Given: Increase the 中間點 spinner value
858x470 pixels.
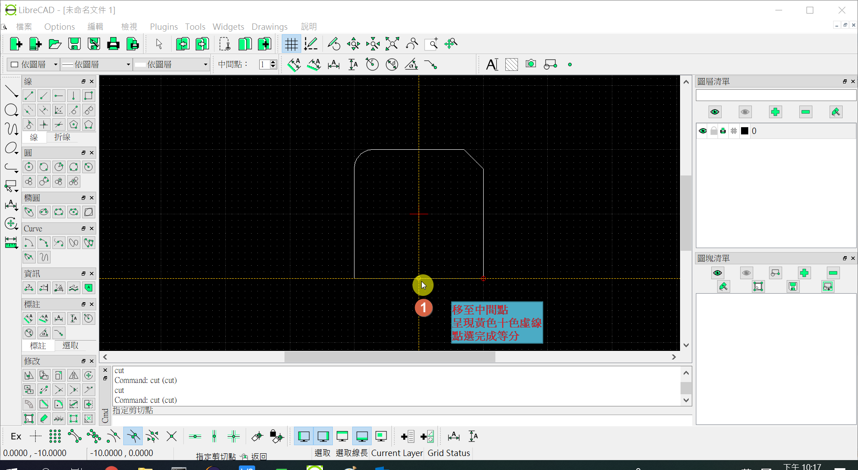Looking at the screenshot, I should coord(273,62).
